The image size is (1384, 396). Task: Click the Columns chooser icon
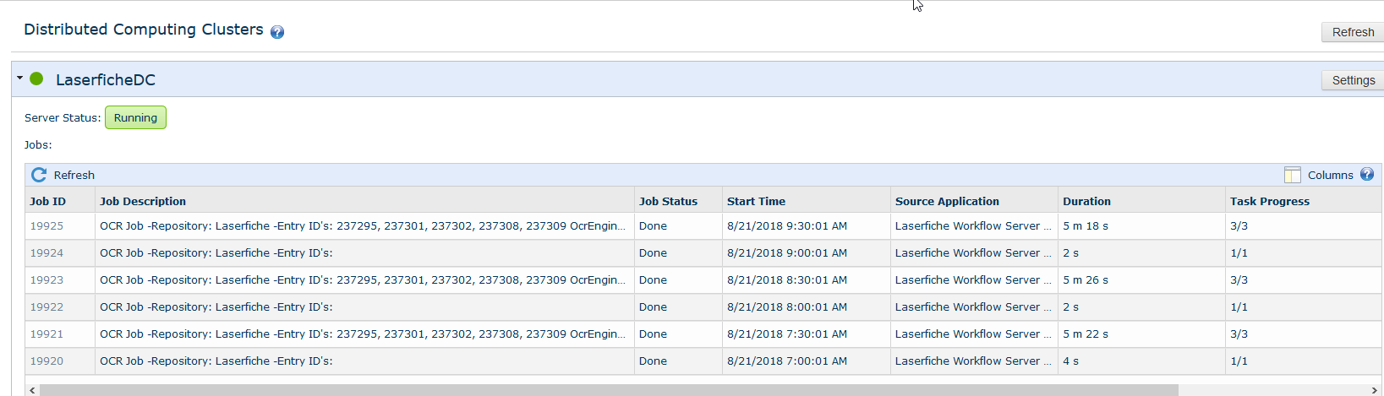pyautogui.click(x=1292, y=175)
